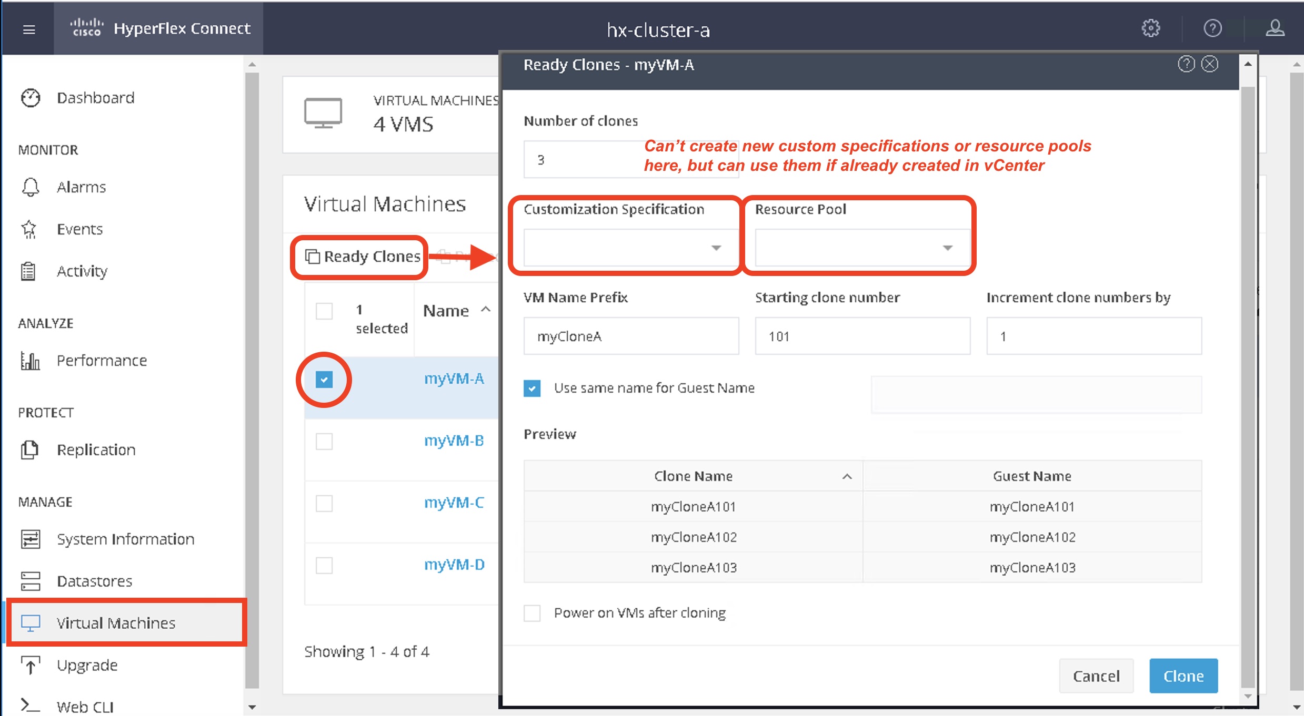The width and height of the screenshot is (1304, 716).
Task: Toggle Use same name for Guest Name
Action: coord(532,388)
